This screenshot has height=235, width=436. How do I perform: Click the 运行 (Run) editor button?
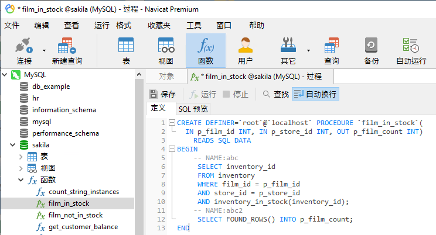203,94
